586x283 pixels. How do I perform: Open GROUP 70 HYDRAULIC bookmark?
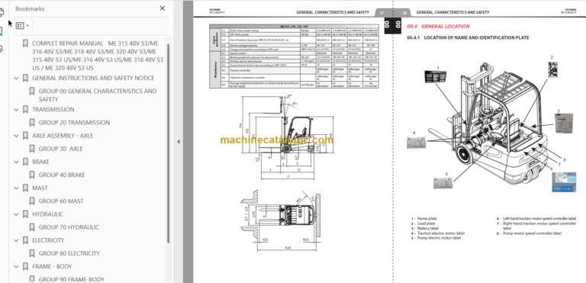tap(69, 227)
